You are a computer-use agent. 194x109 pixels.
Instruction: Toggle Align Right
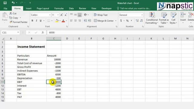79,21
